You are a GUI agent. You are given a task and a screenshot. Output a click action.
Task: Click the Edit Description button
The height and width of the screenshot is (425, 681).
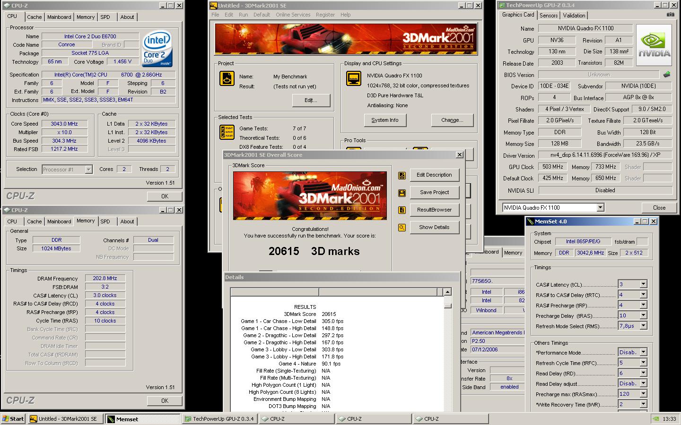pyautogui.click(x=434, y=175)
